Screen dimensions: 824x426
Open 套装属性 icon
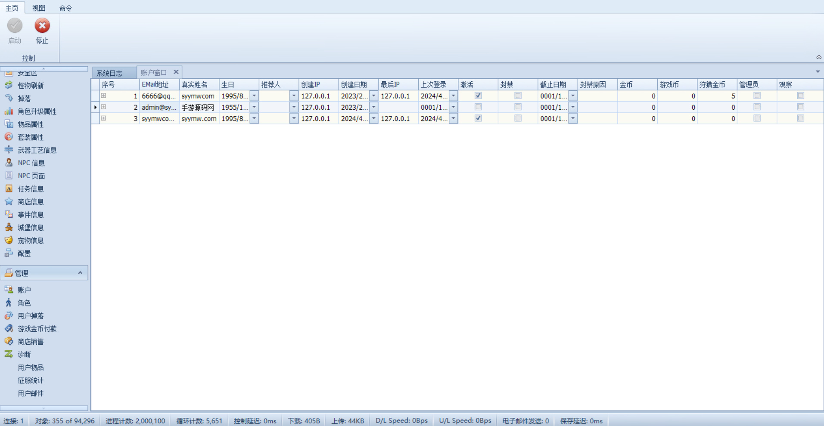[x=9, y=137]
